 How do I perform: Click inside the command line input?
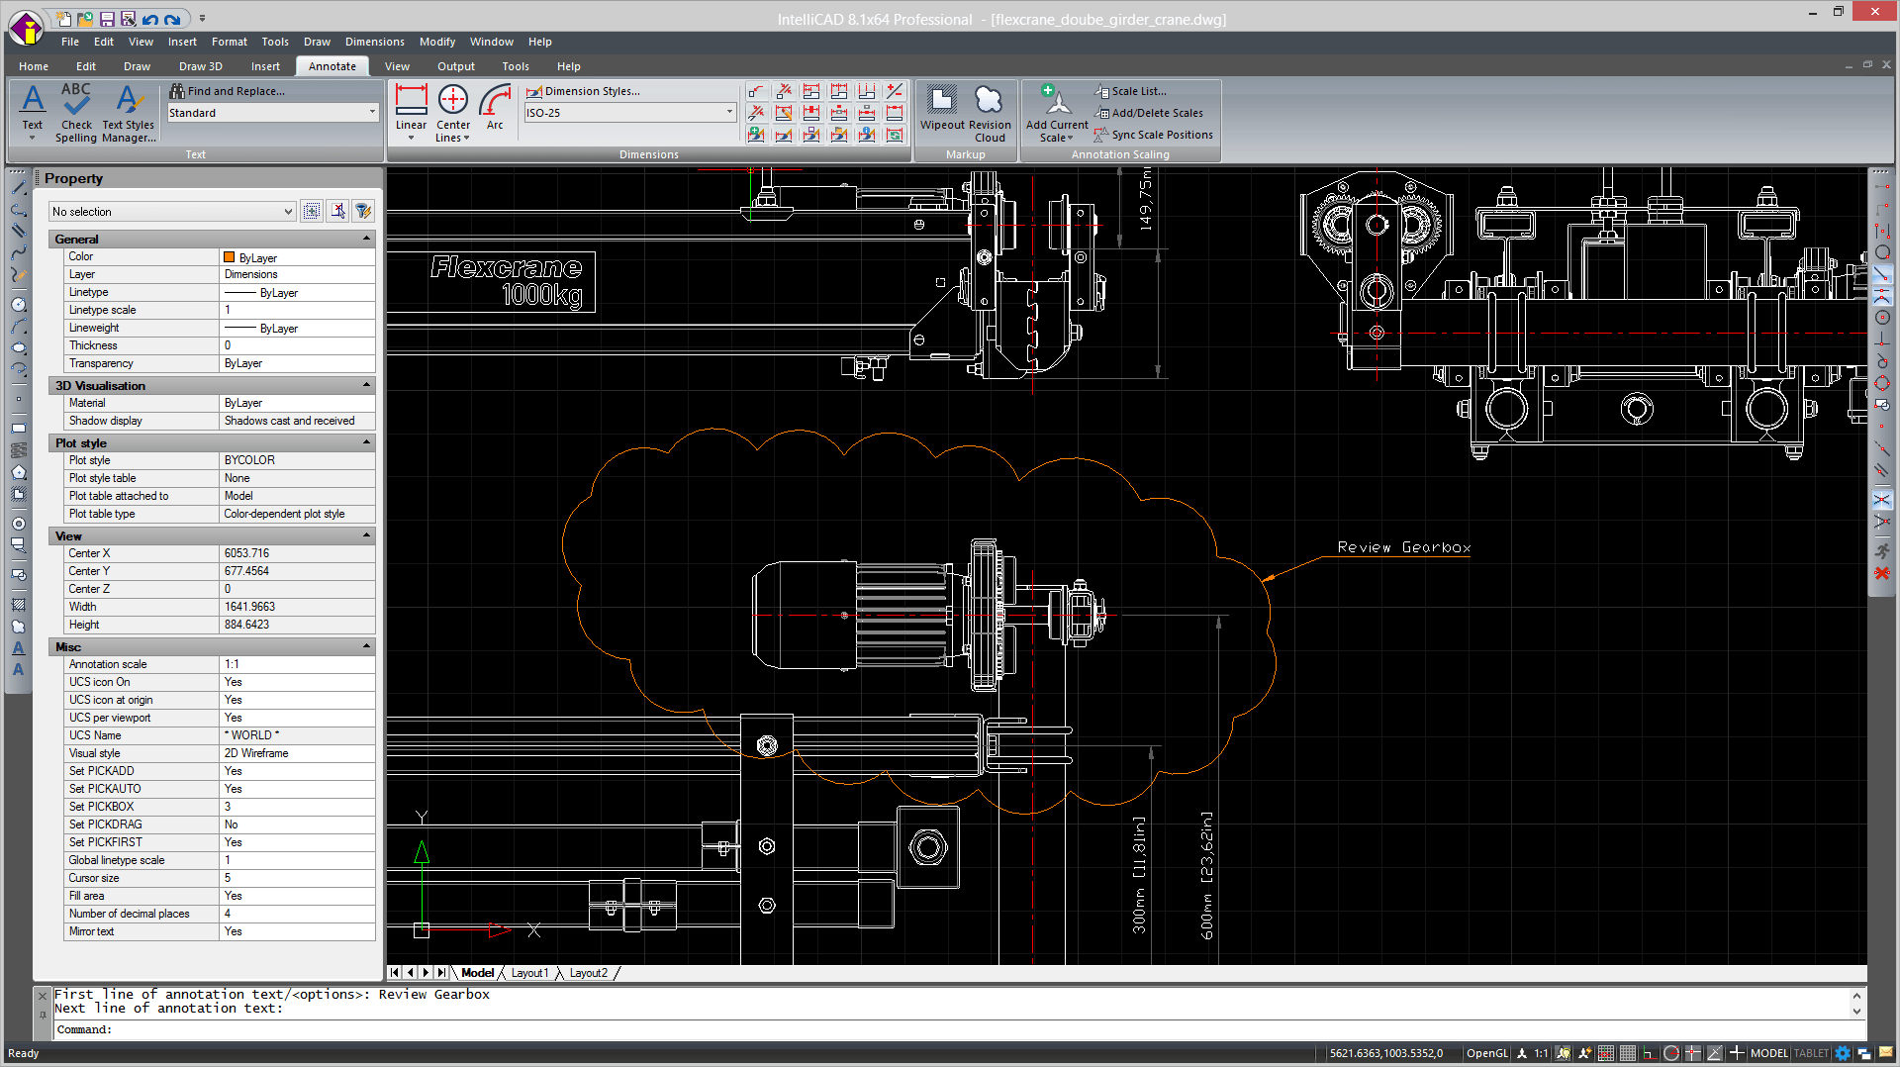(396, 1029)
